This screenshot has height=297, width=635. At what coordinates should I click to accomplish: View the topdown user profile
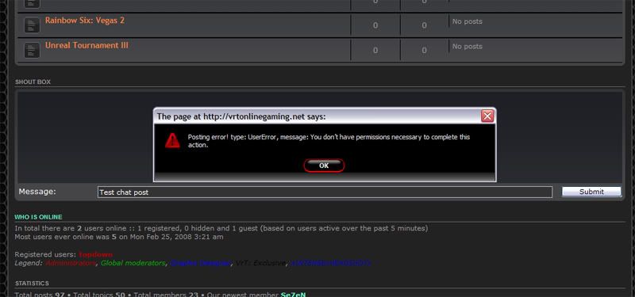96,254
